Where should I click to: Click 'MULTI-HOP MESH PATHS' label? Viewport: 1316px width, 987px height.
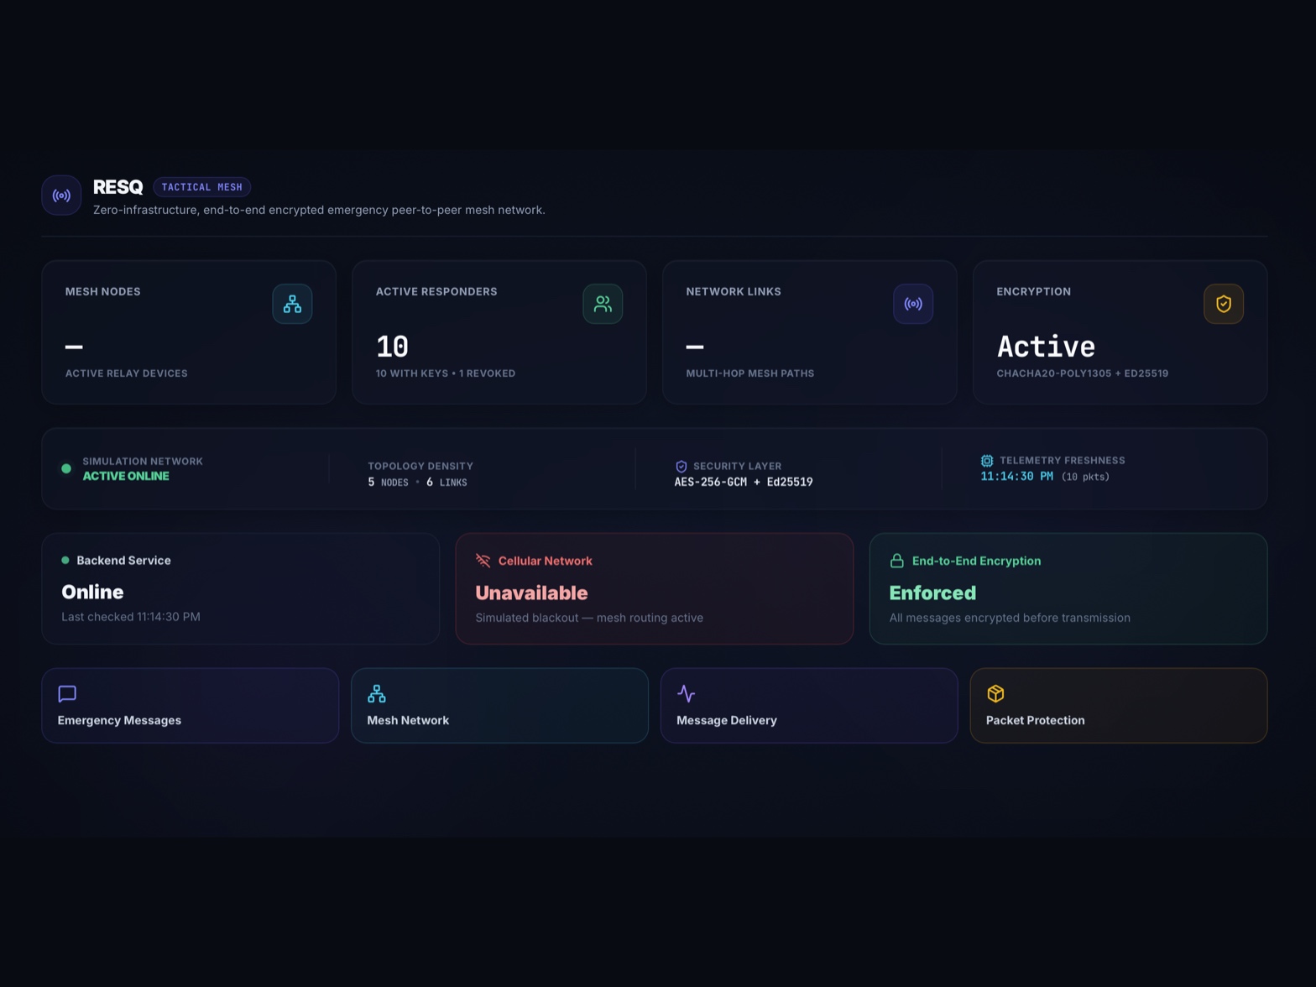(750, 373)
